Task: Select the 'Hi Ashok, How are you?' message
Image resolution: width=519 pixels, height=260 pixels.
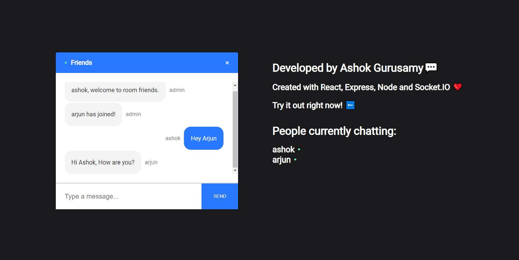Action: [103, 162]
